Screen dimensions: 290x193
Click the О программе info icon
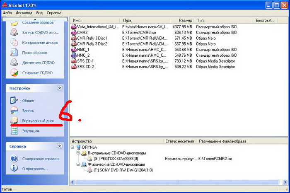(x=14, y=169)
